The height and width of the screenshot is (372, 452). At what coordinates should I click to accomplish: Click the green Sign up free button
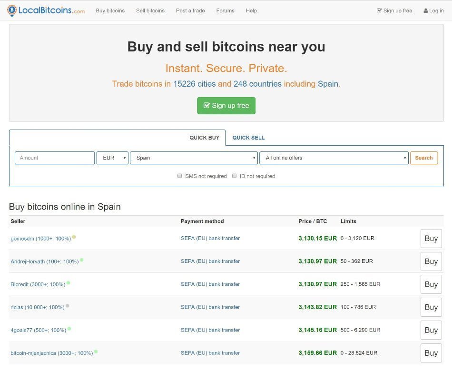[226, 106]
